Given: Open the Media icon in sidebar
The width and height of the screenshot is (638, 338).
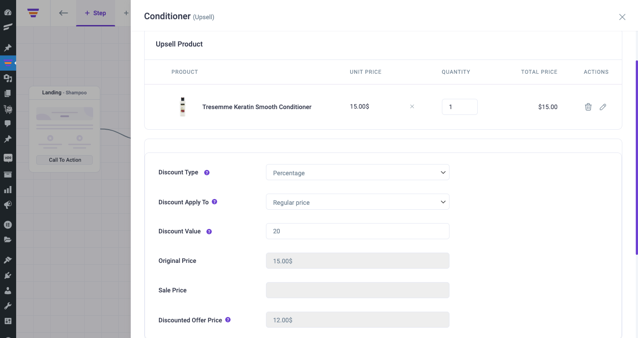Looking at the screenshot, I should coord(8,78).
